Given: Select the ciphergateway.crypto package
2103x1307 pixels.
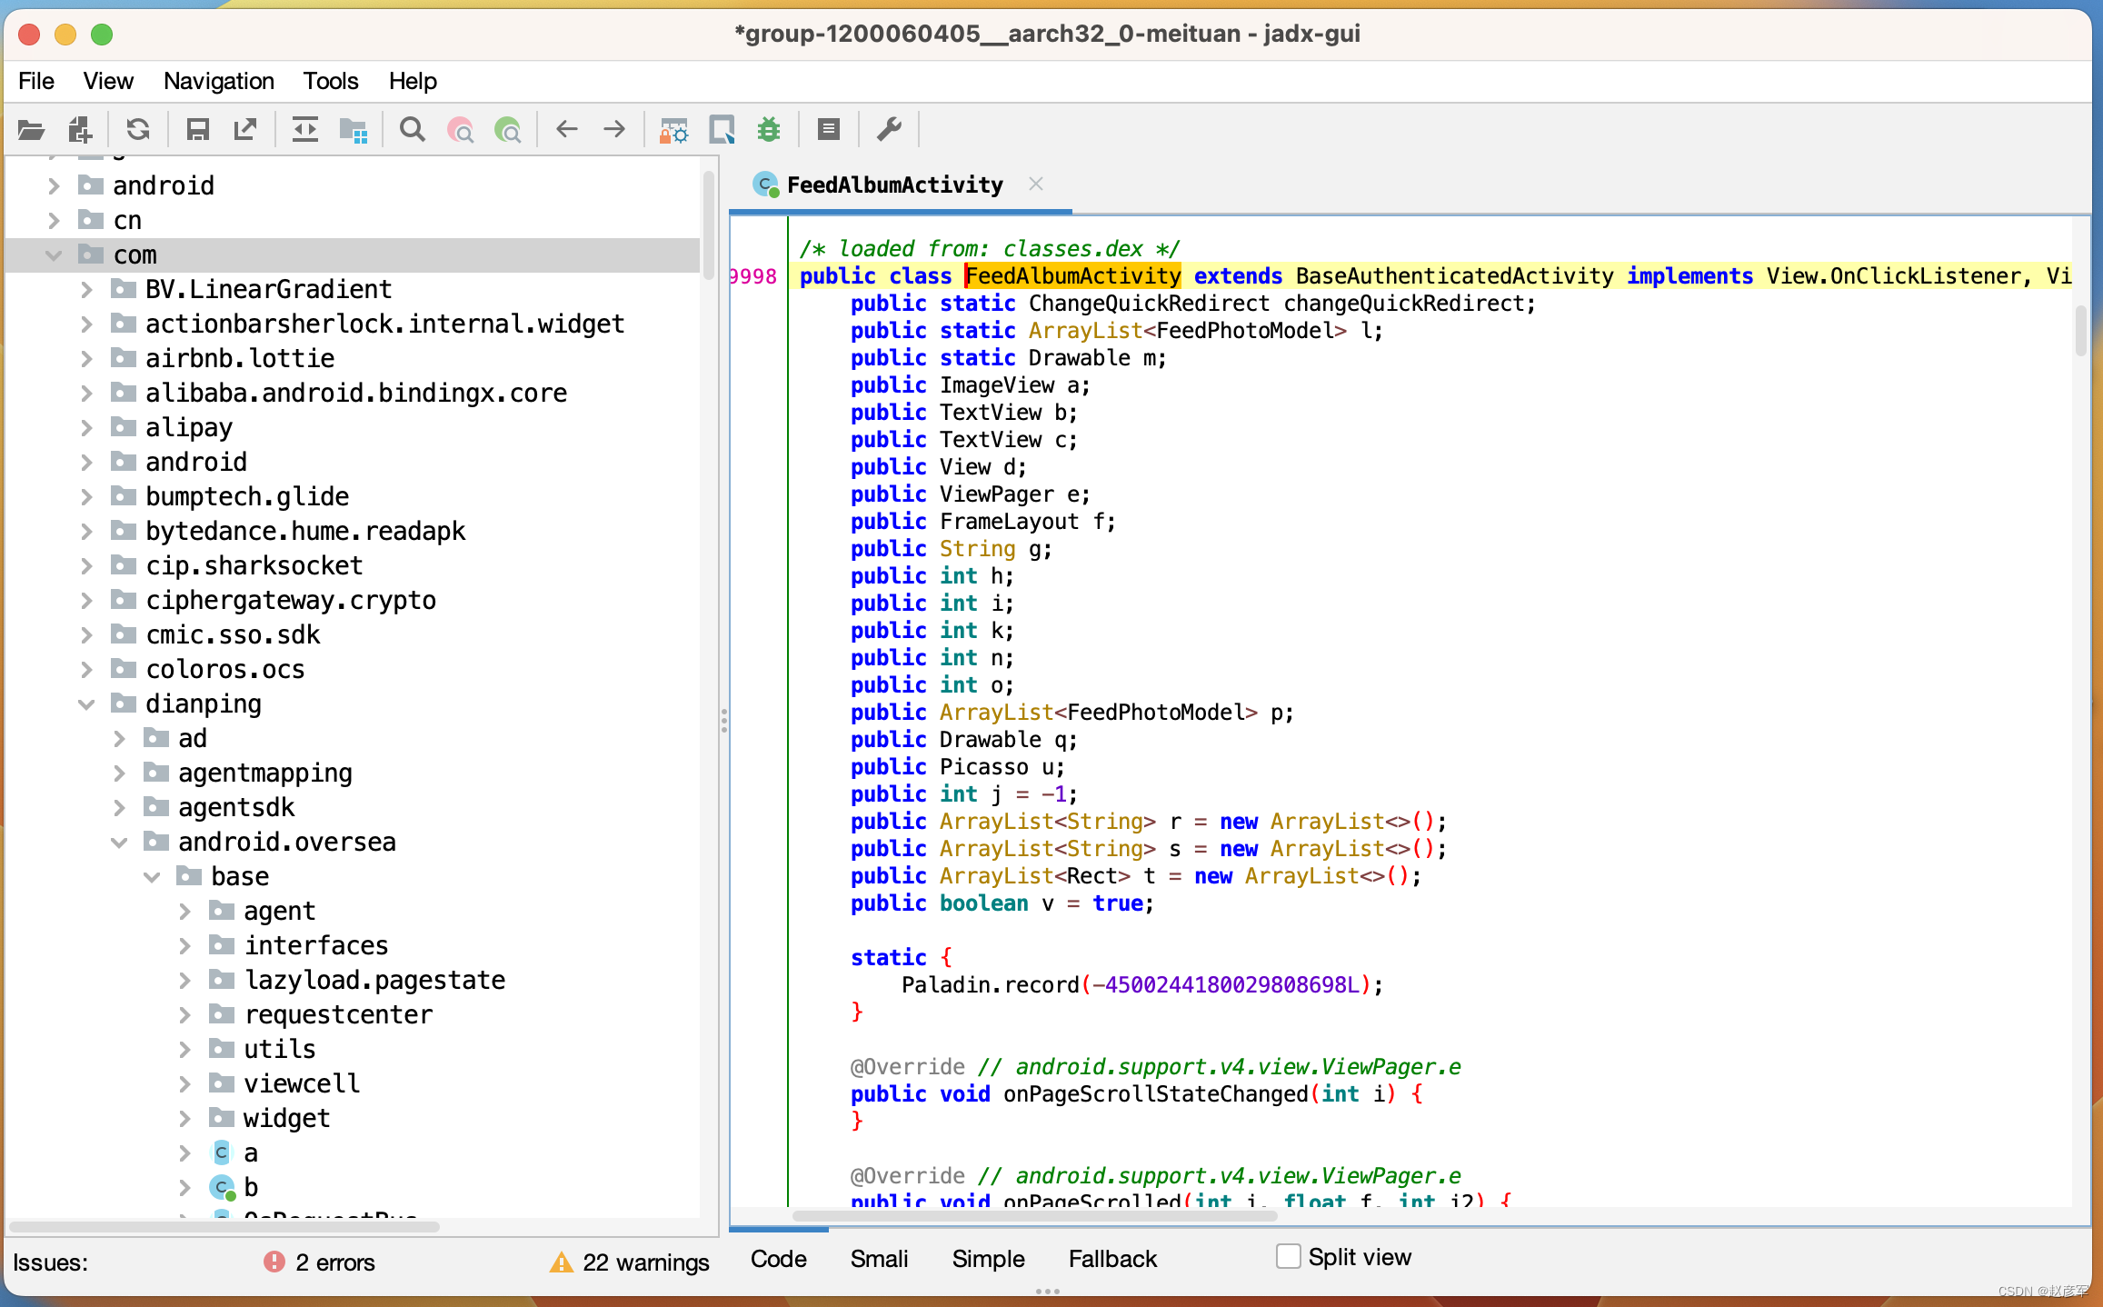Looking at the screenshot, I should [x=291, y=601].
